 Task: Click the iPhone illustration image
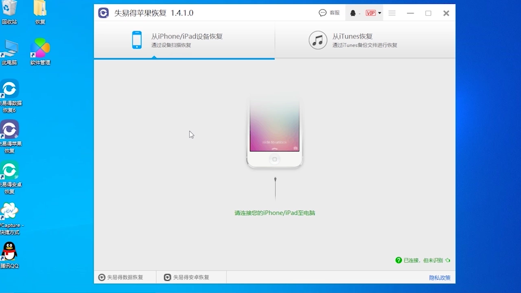275,132
